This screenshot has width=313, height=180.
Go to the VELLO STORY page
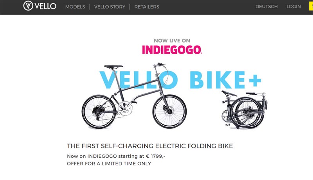coord(110,7)
